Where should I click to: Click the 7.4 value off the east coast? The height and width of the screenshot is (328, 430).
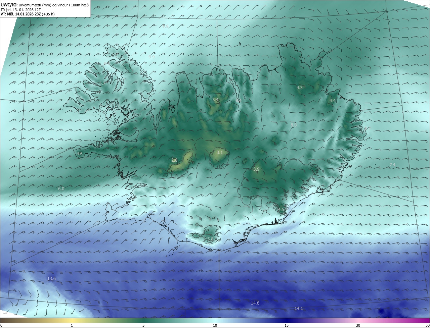(x=392, y=165)
